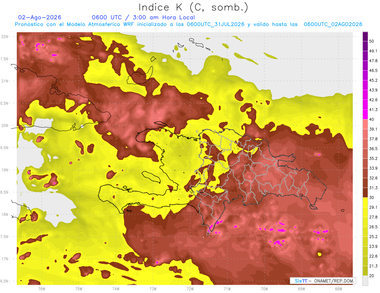Click the color scale value "36.5"

pos(373,149)
